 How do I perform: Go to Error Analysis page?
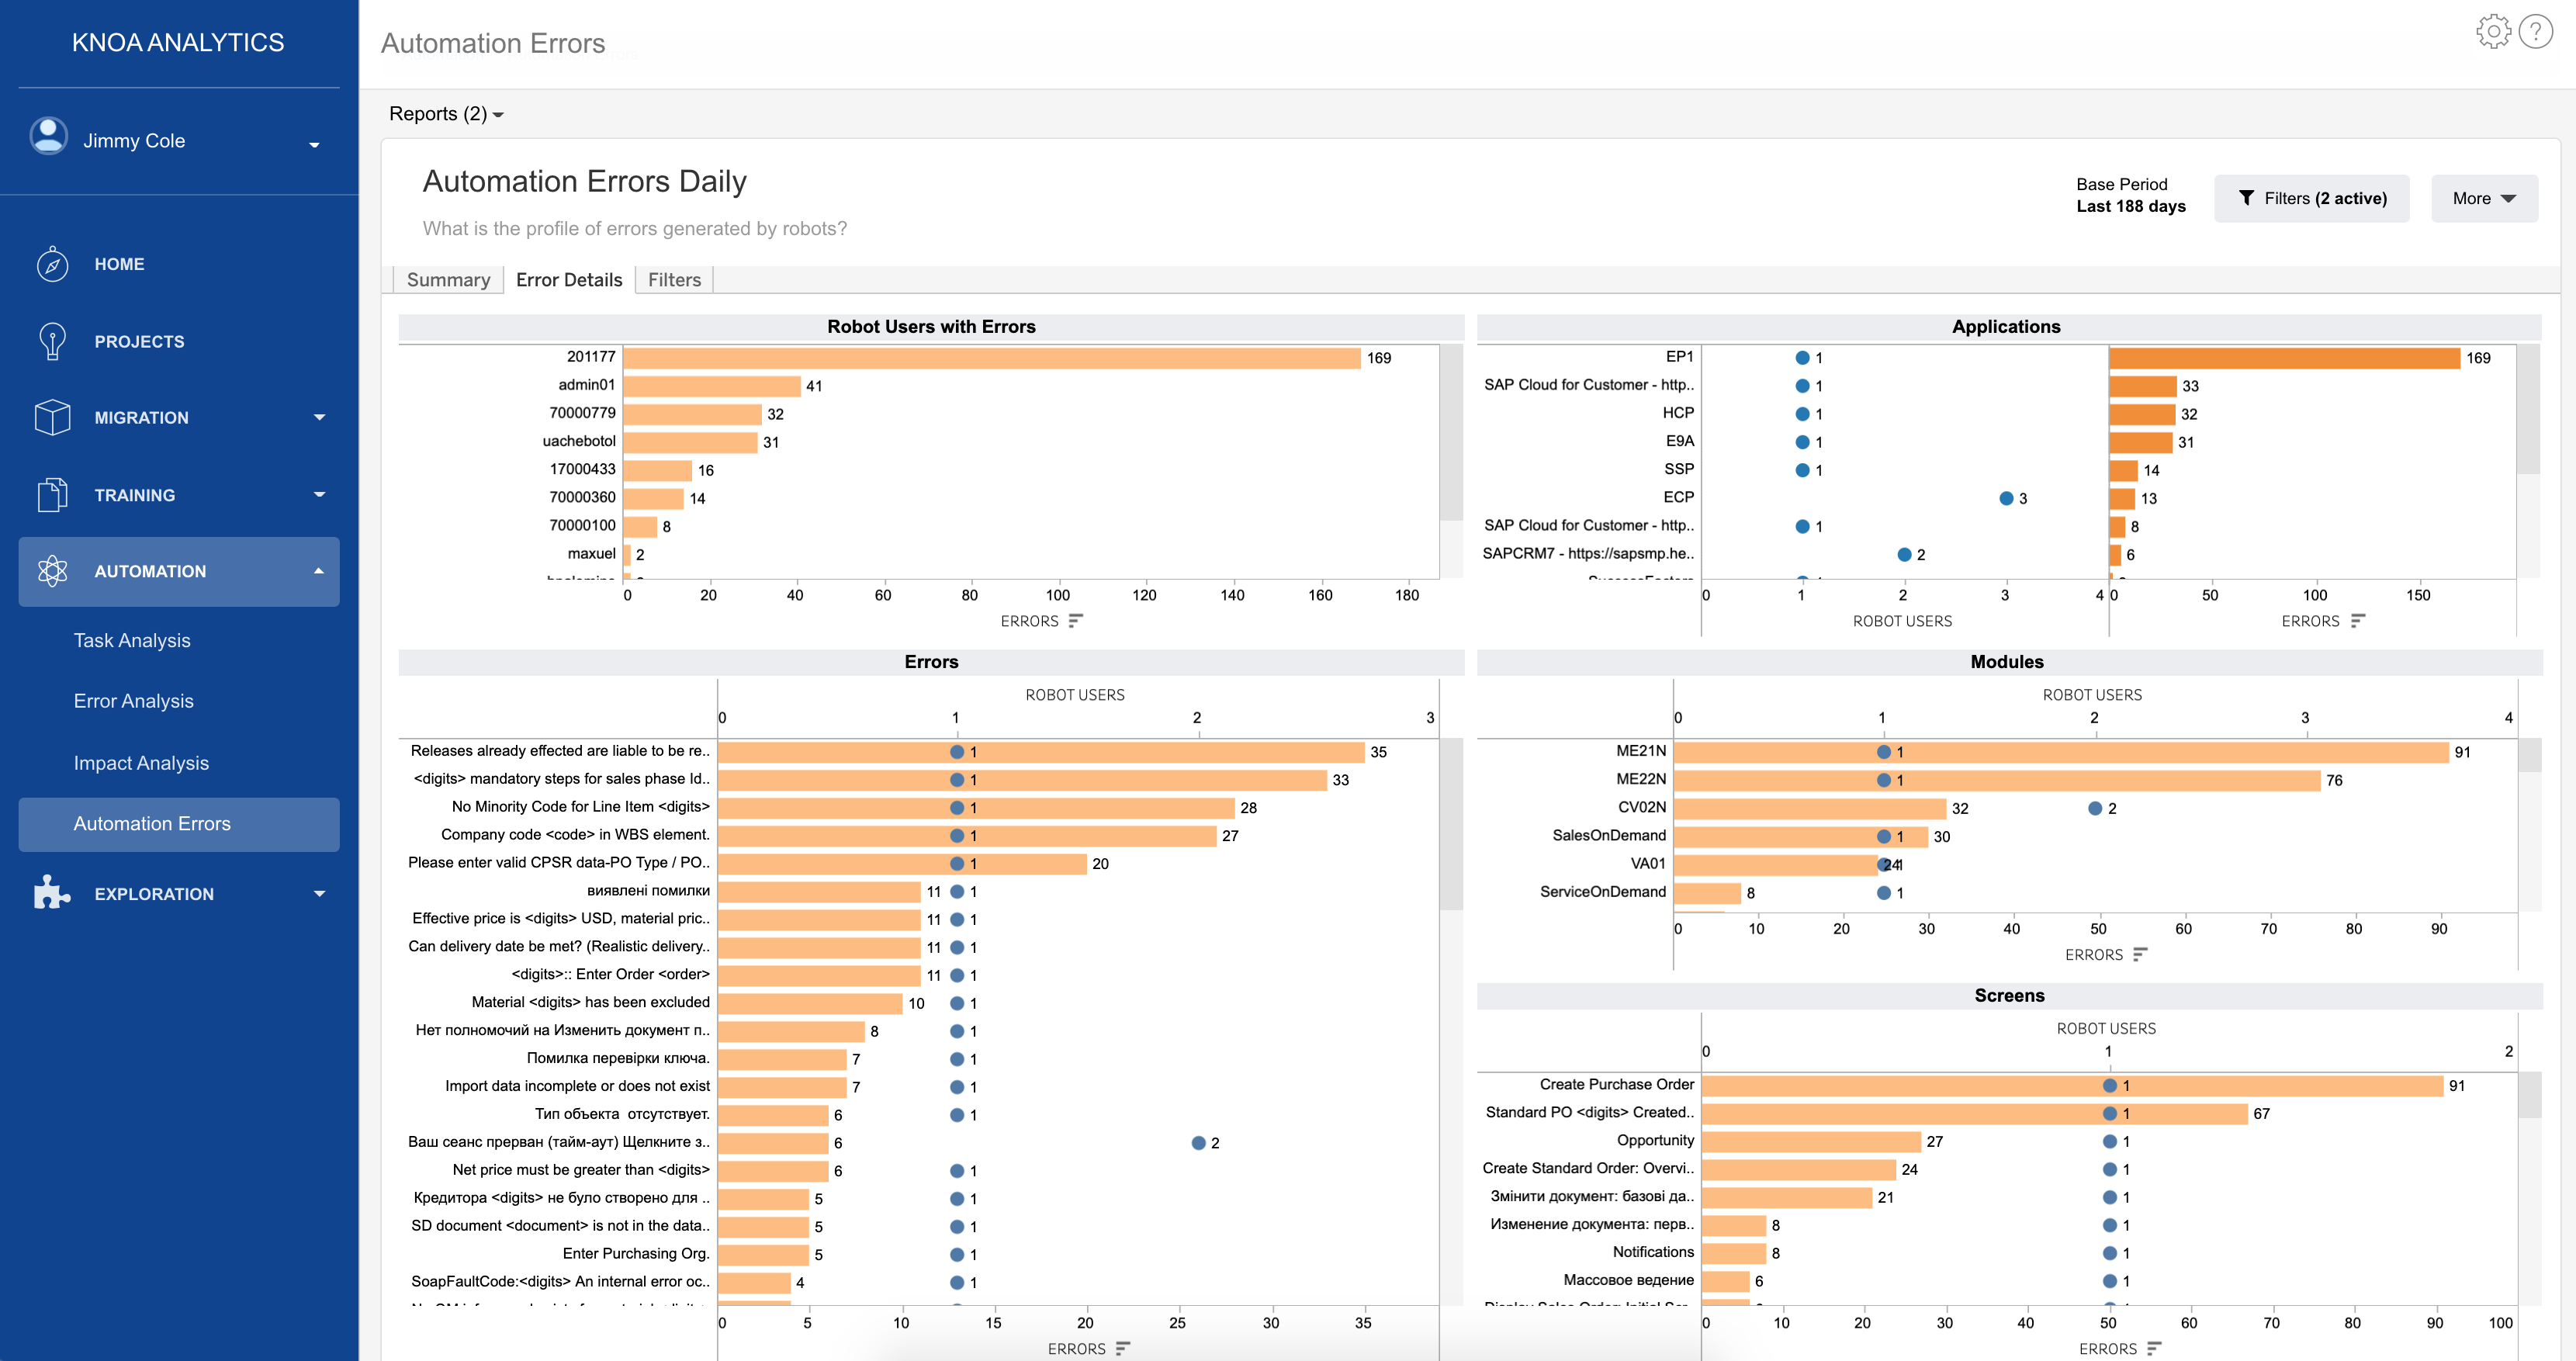coord(133,701)
